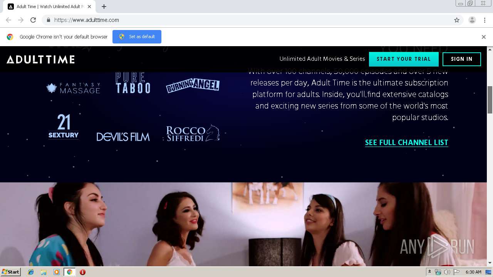The image size is (493, 277).
Task: Open the network tray icon
Action: pos(438,272)
